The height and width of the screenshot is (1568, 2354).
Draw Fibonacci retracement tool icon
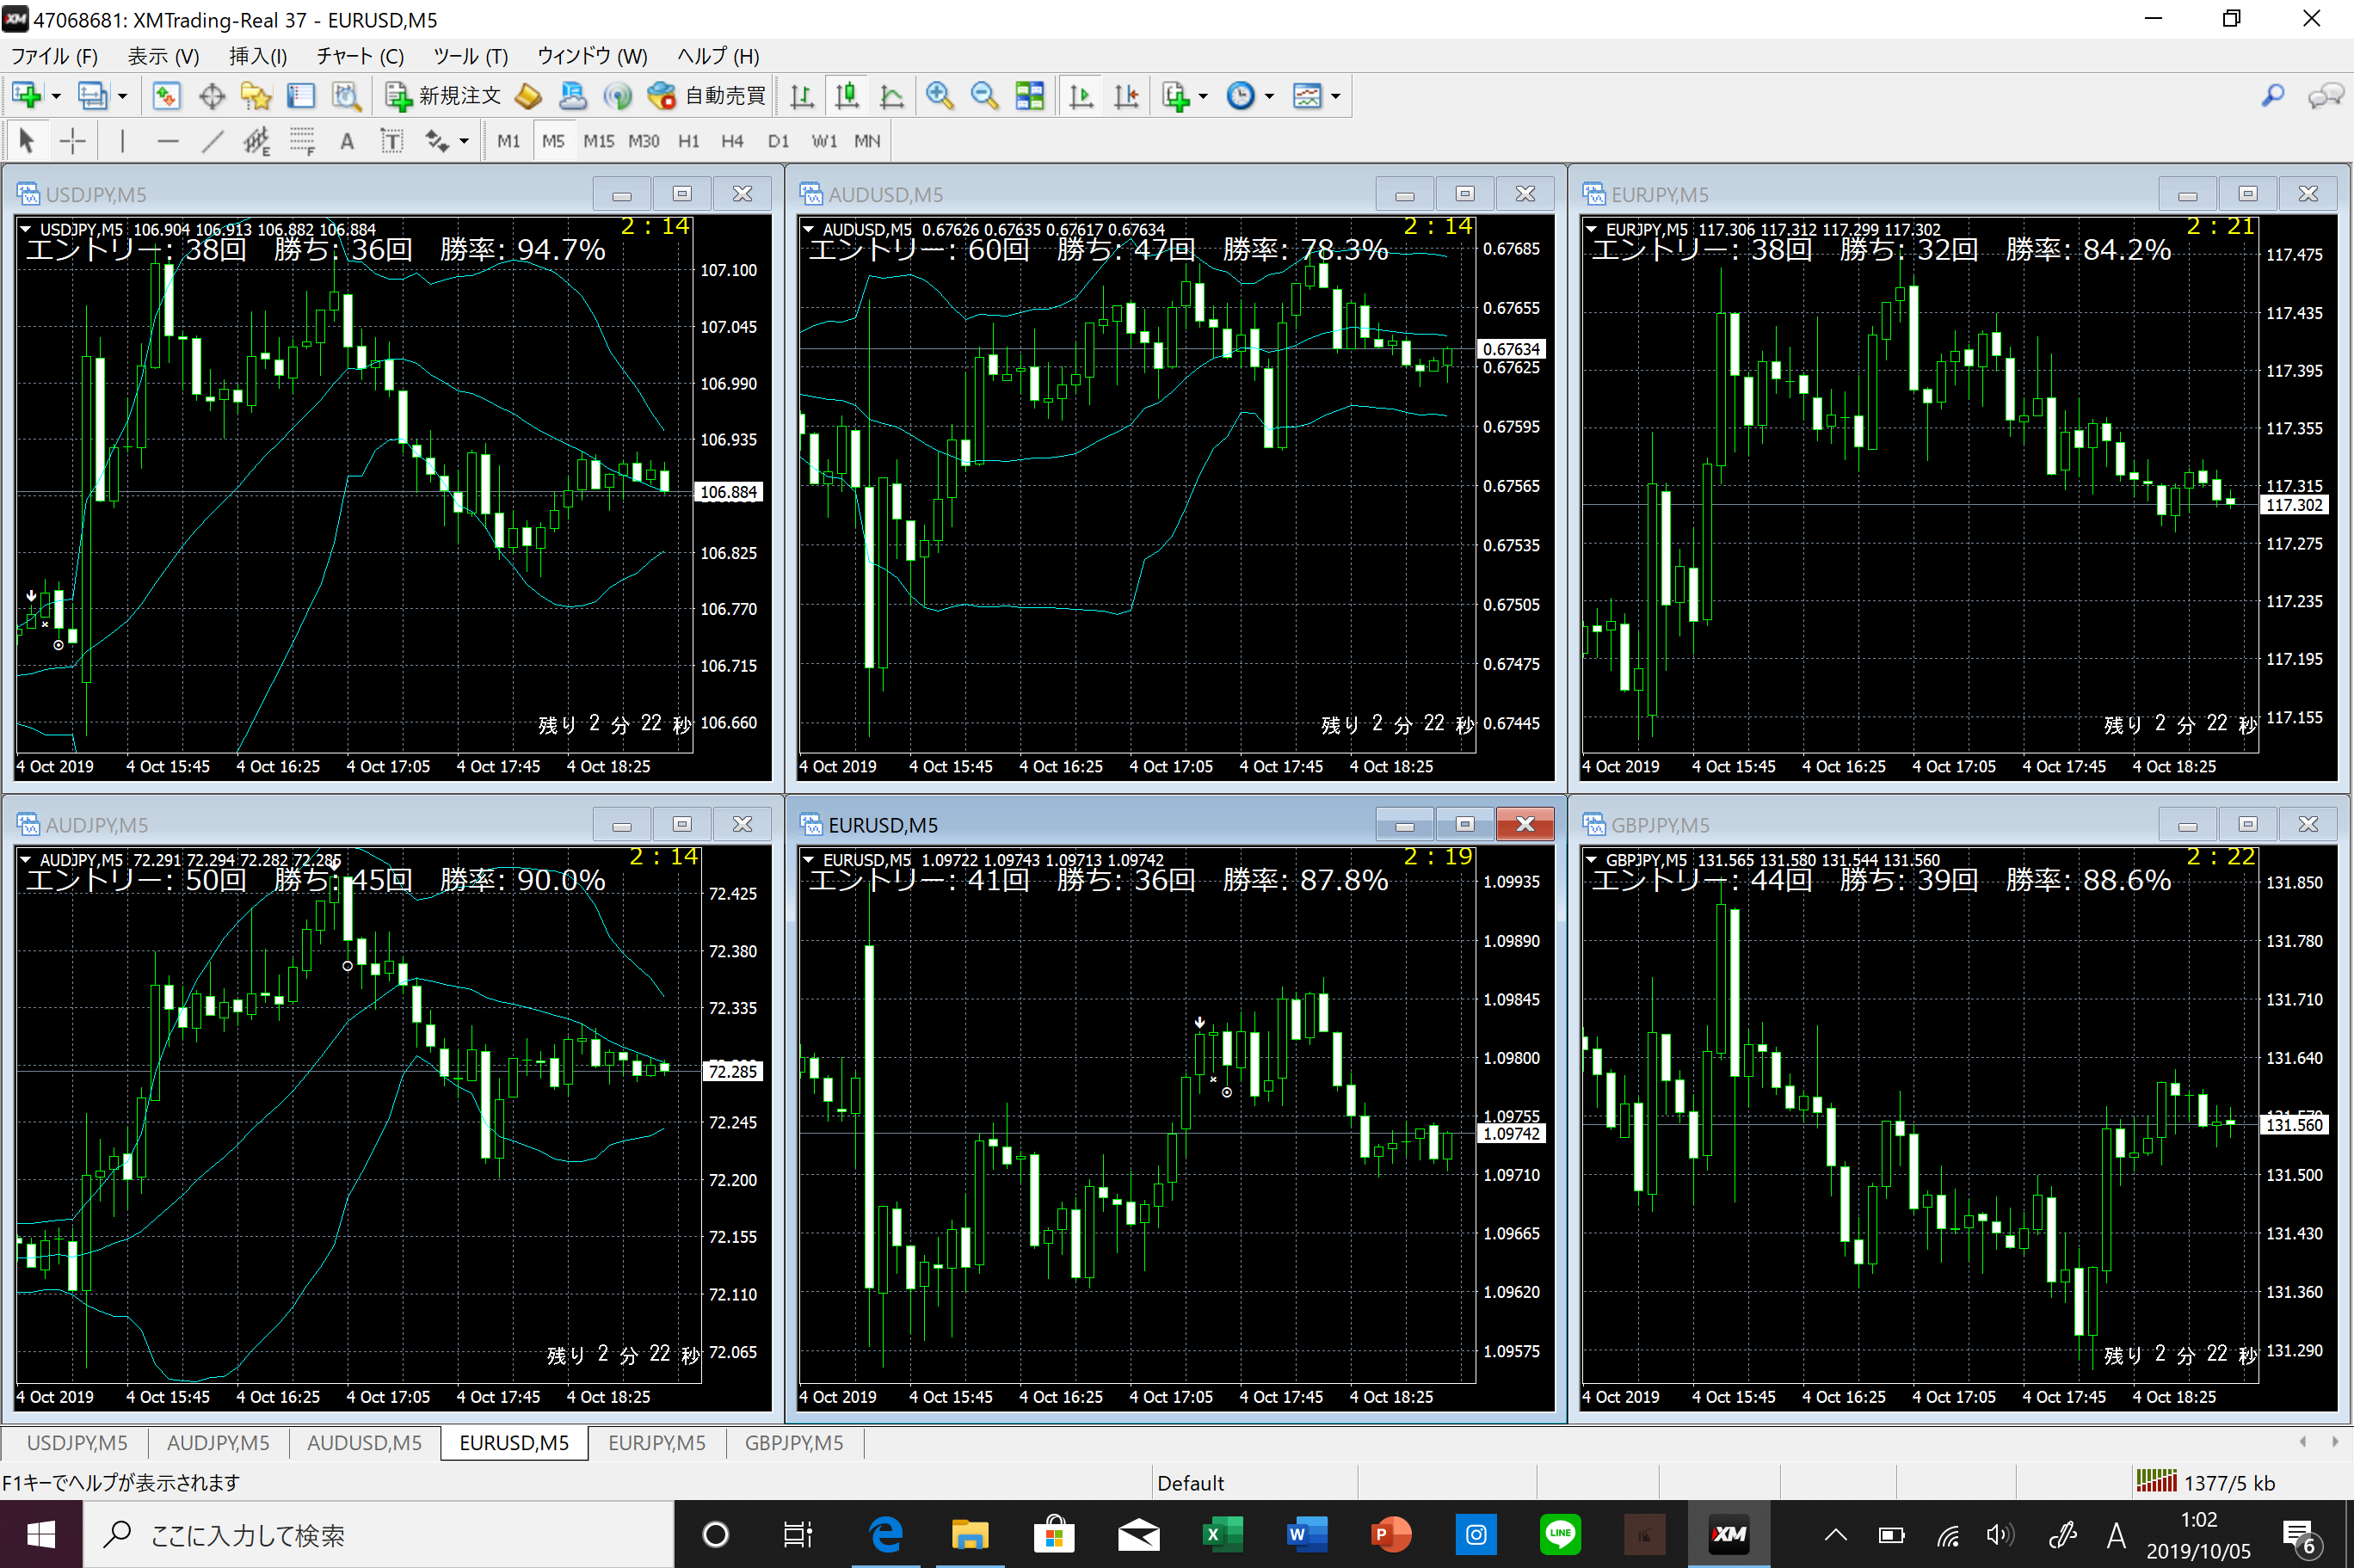302,141
